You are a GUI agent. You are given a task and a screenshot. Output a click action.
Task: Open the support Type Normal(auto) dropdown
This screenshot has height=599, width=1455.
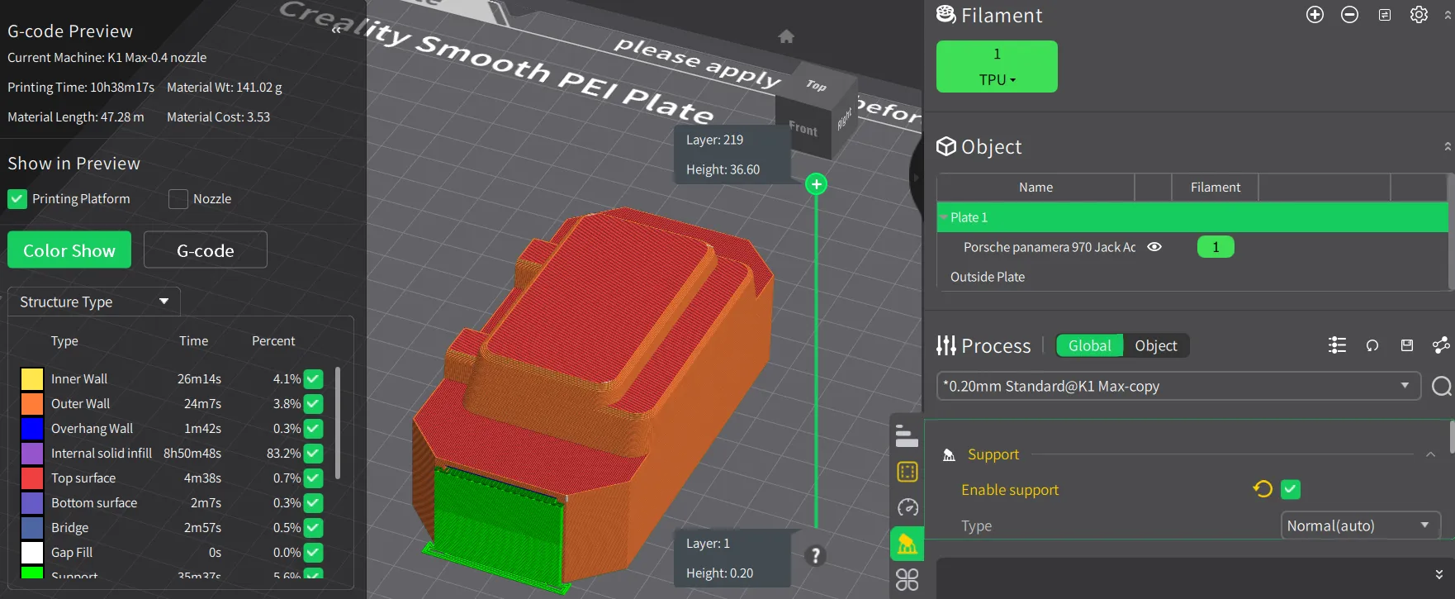click(1360, 525)
